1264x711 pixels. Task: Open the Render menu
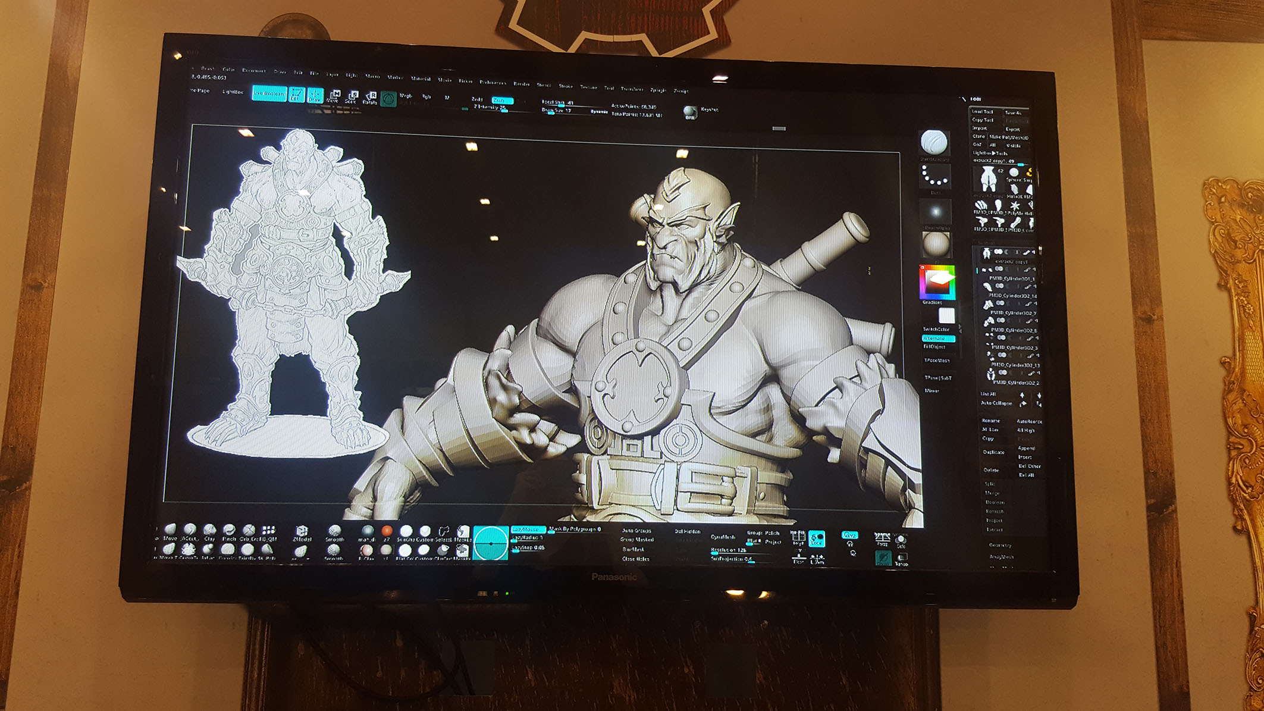[522, 83]
